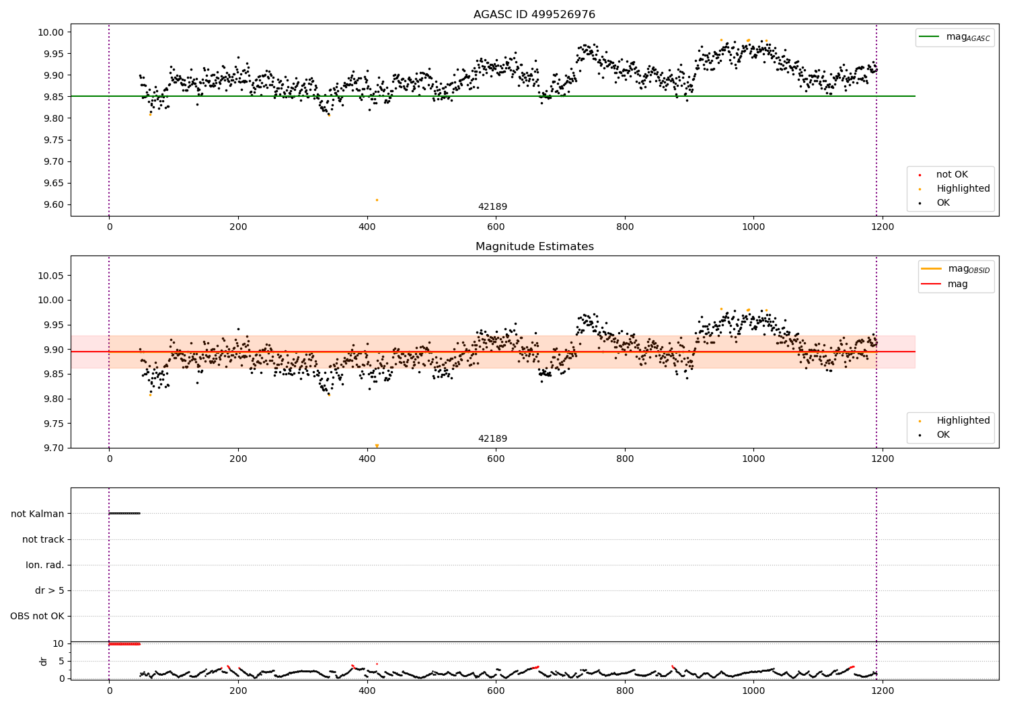This screenshot has width=1009, height=706.
Task: Click the orange outlier point near 9.60 in top plot
Action: (377, 200)
